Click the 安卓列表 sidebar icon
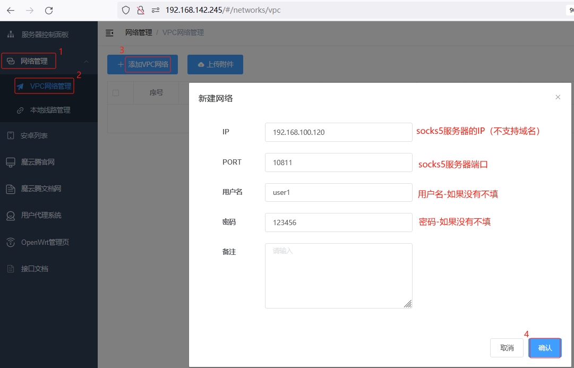The height and width of the screenshot is (368, 574). pyautogui.click(x=10, y=135)
